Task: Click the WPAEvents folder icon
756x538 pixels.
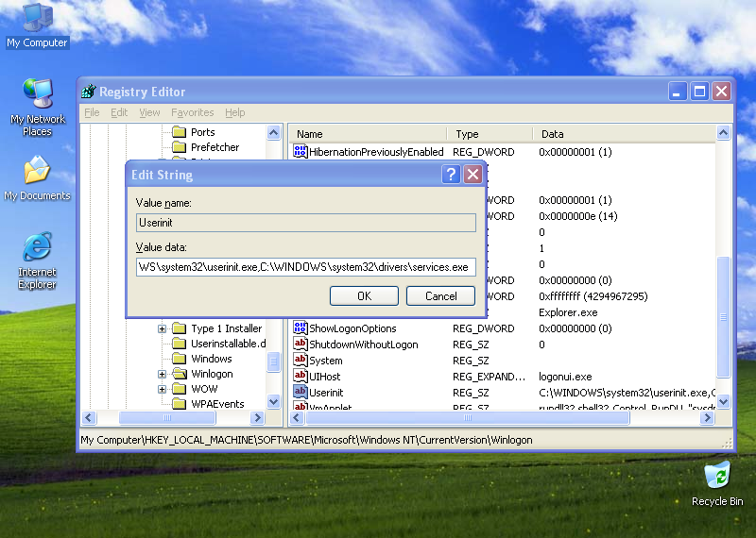Action: (x=180, y=404)
